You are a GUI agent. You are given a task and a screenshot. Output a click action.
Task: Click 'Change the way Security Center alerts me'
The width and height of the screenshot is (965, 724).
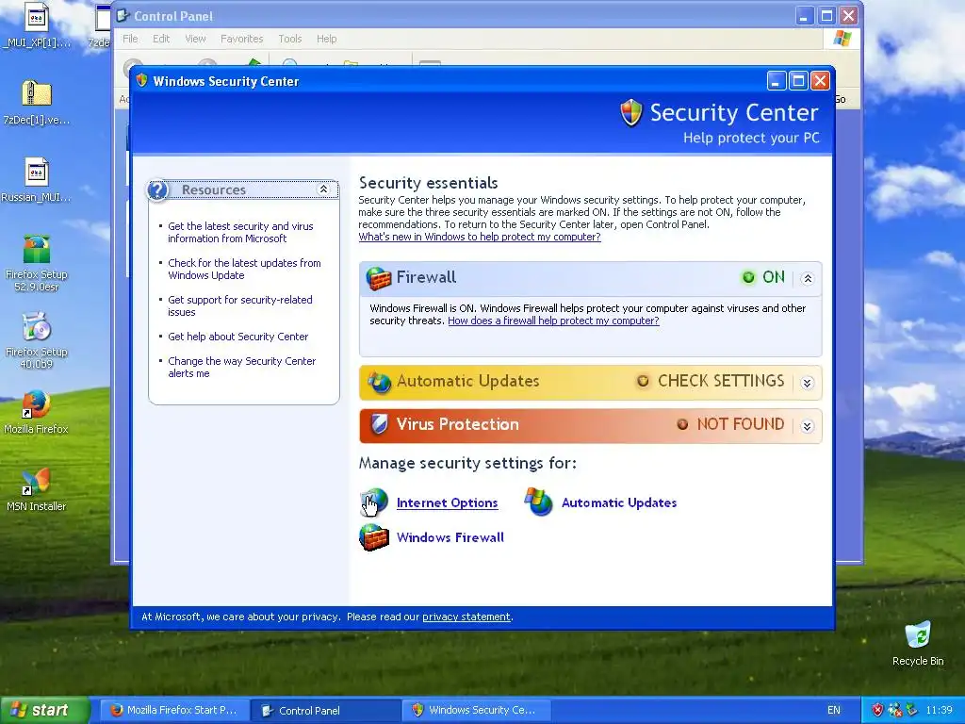(x=242, y=368)
